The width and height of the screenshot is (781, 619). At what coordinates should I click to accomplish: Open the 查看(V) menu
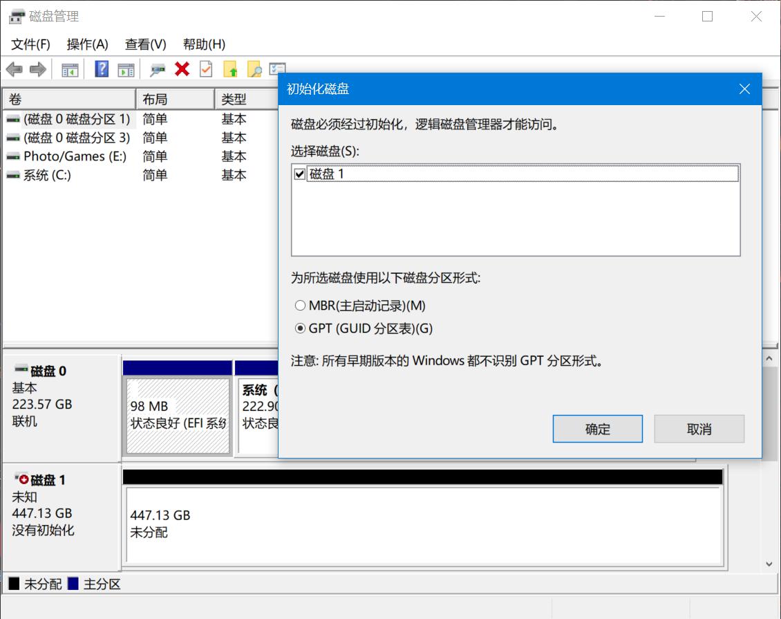point(144,44)
